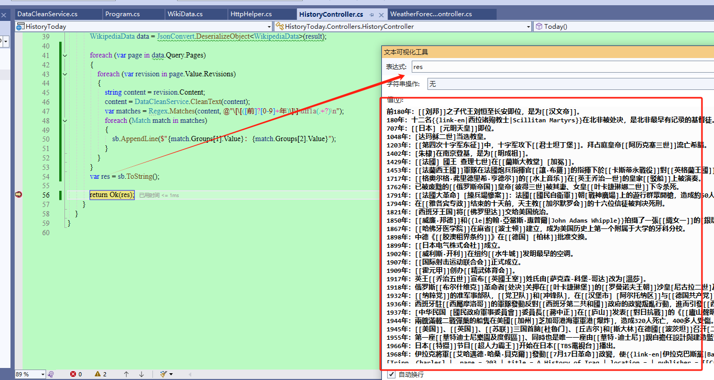The image size is (714, 380).
Task: Select the HistoryController.cs tab
Action: click(x=331, y=14)
